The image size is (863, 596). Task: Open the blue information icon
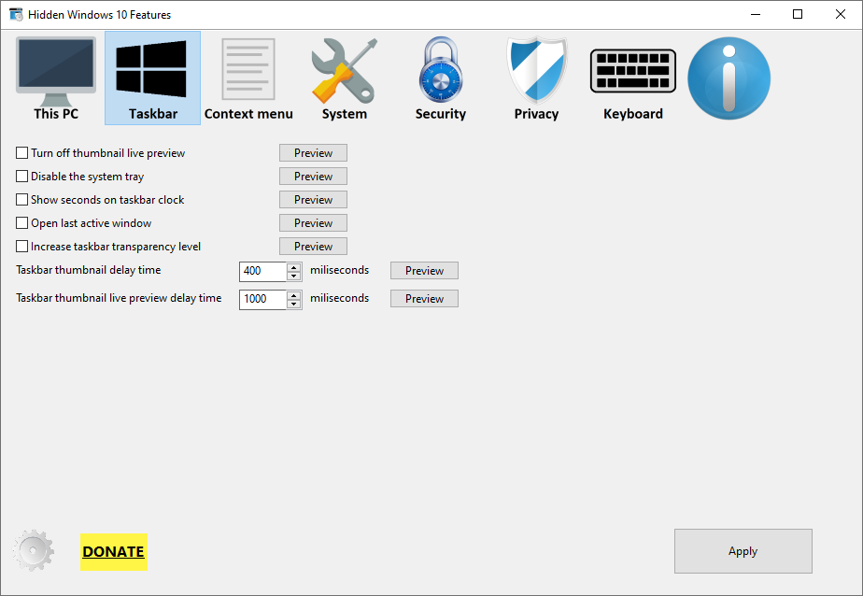729,78
